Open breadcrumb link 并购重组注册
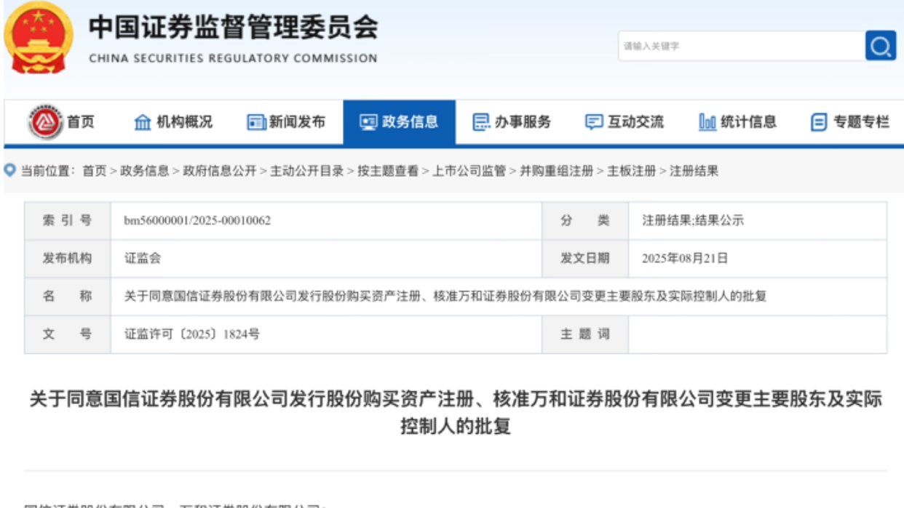The image size is (904, 508). [x=556, y=171]
